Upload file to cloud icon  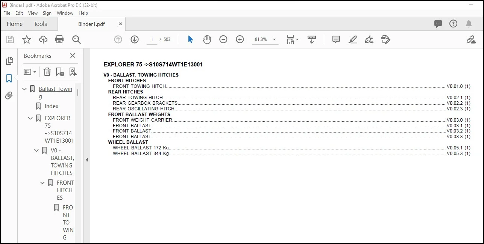point(43,39)
